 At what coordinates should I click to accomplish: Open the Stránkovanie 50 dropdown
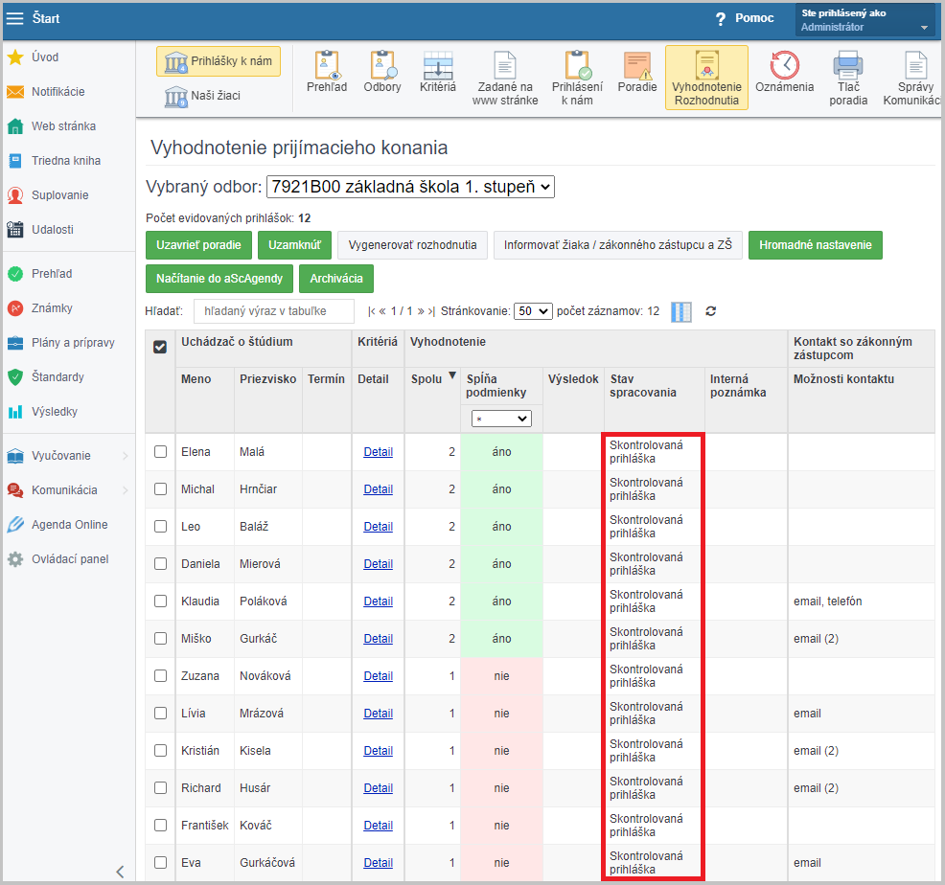pos(533,311)
